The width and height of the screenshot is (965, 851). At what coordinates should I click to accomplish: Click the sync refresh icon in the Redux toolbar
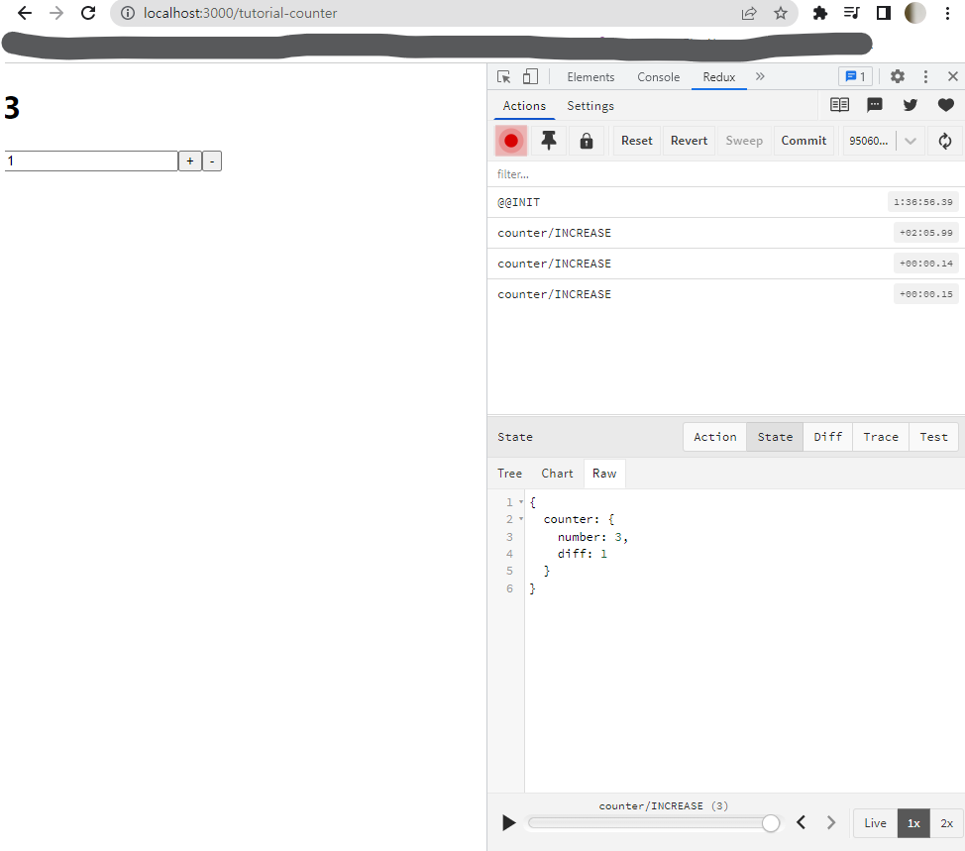[x=945, y=141]
